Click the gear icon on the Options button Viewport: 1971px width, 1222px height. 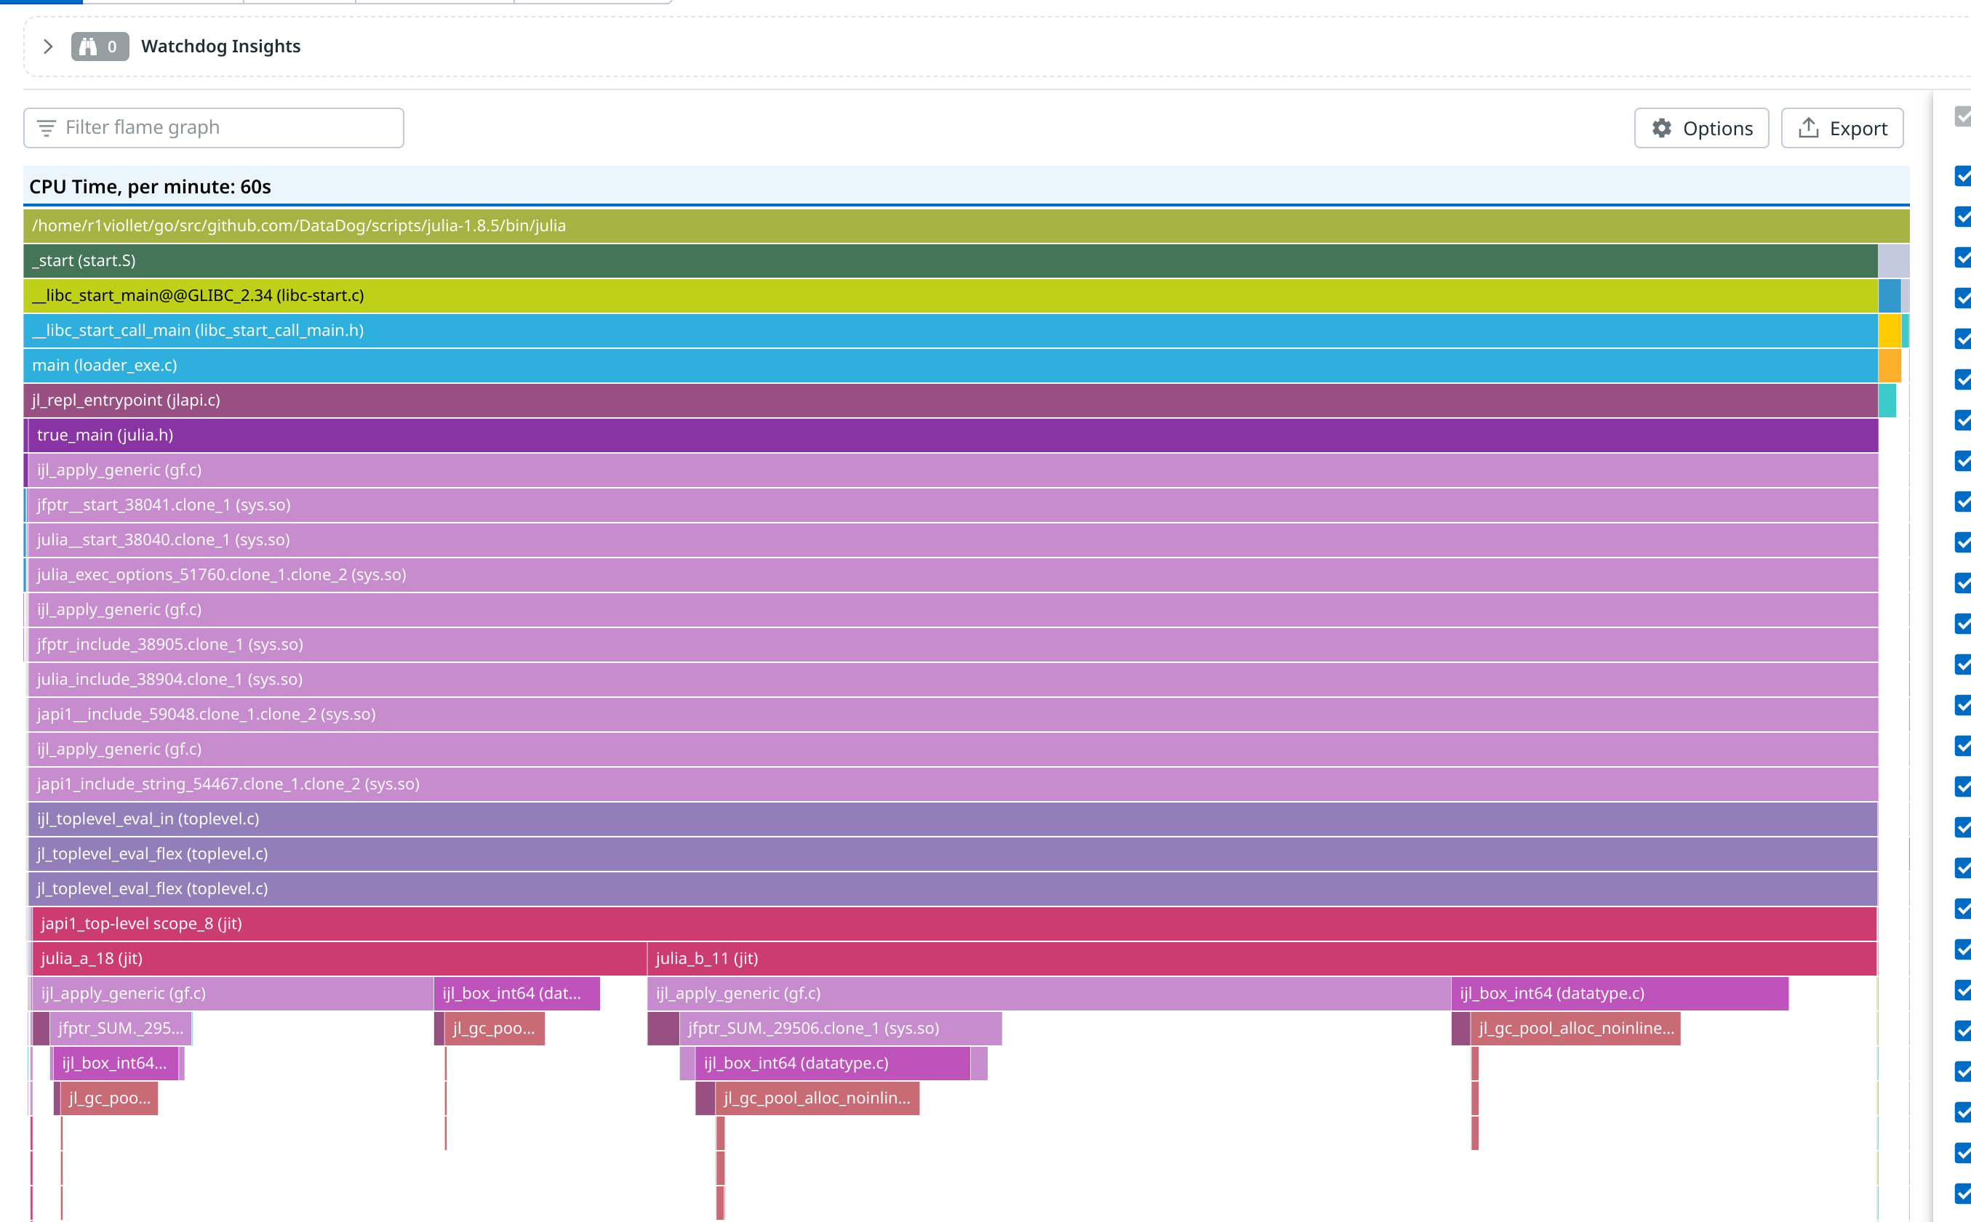(x=1662, y=128)
